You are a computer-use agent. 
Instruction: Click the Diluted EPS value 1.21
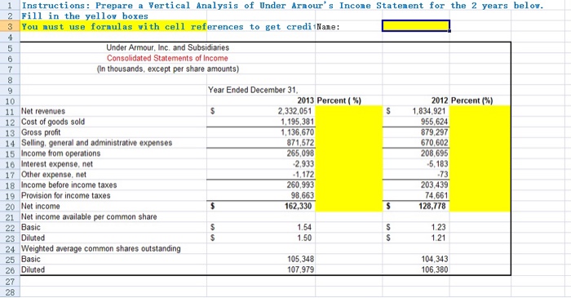(439, 238)
